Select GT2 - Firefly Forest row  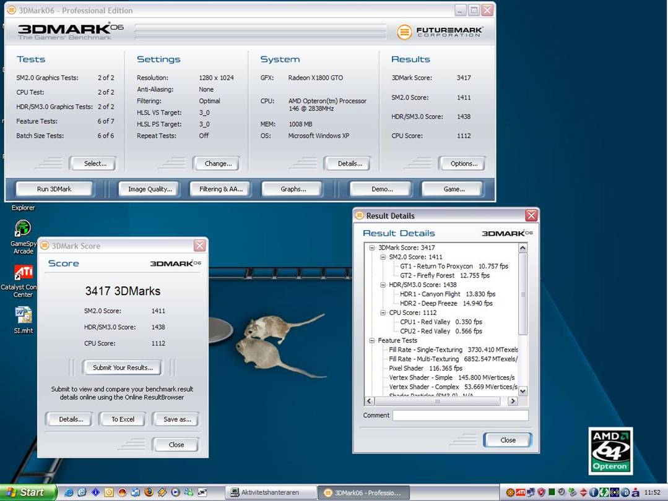coord(445,276)
